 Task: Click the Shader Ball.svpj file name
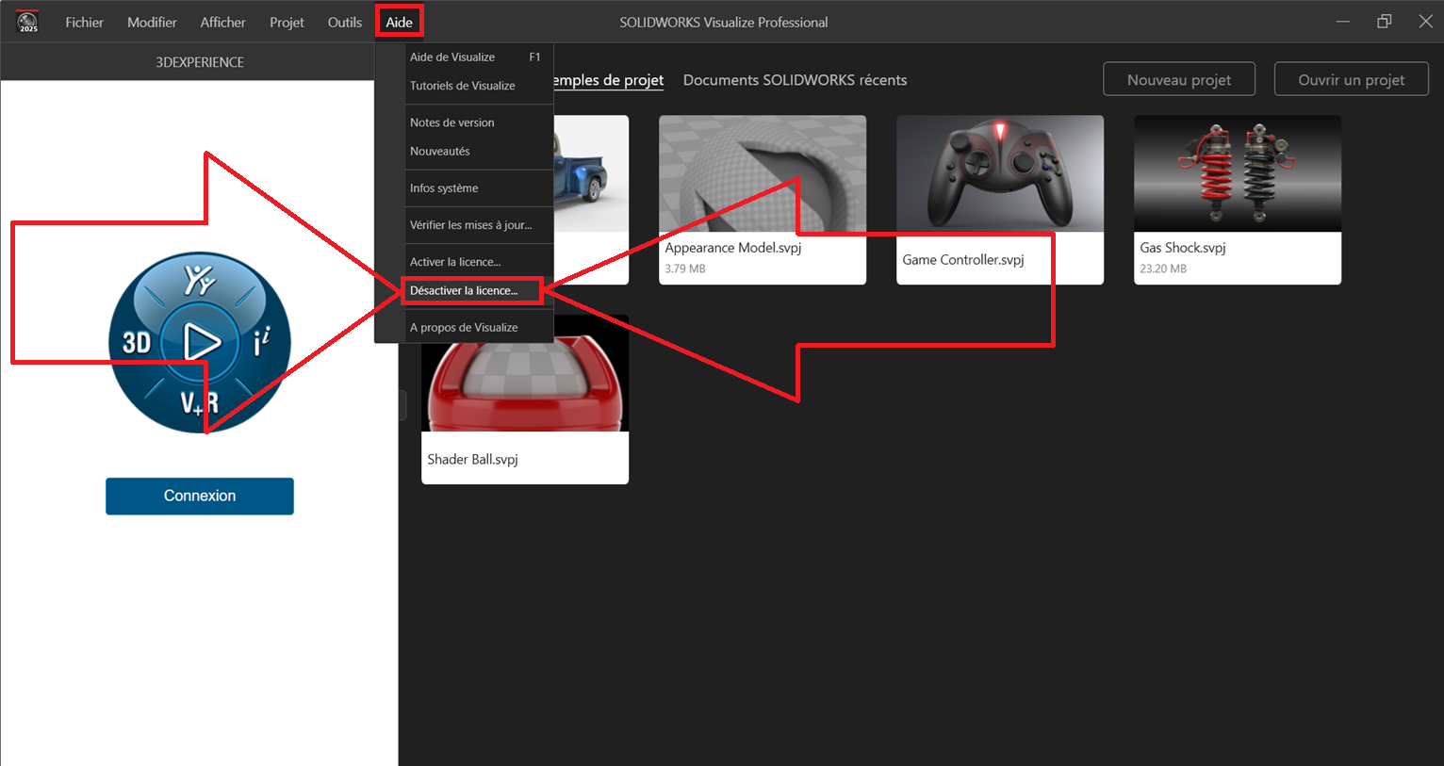(x=472, y=460)
